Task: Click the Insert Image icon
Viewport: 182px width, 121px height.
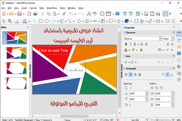Action: [x=146, y=14]
